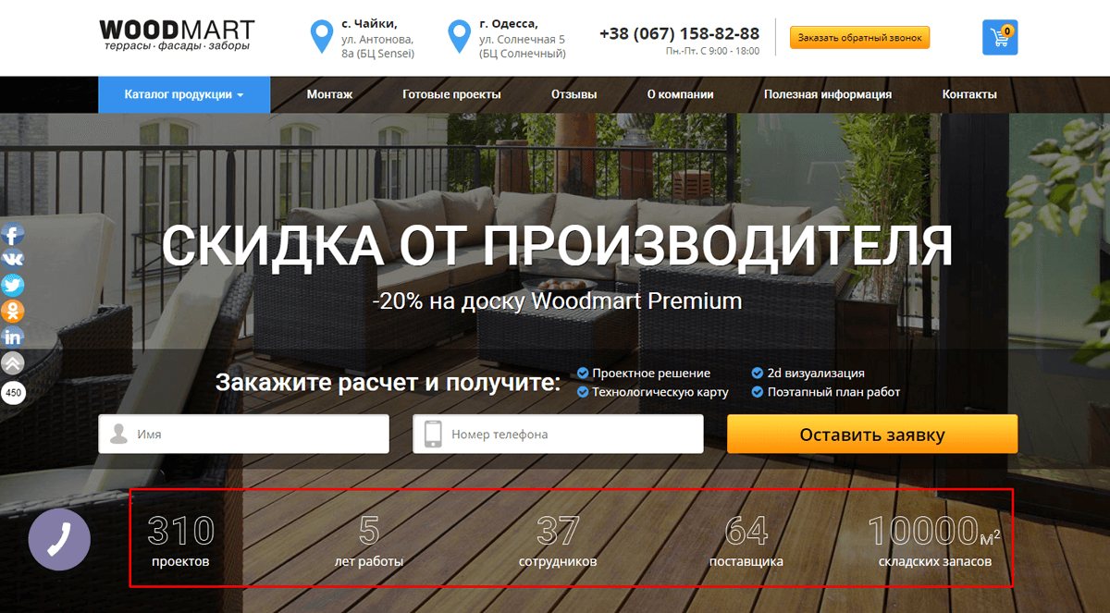Share via the LinkedIn icon

pos(13,337)
